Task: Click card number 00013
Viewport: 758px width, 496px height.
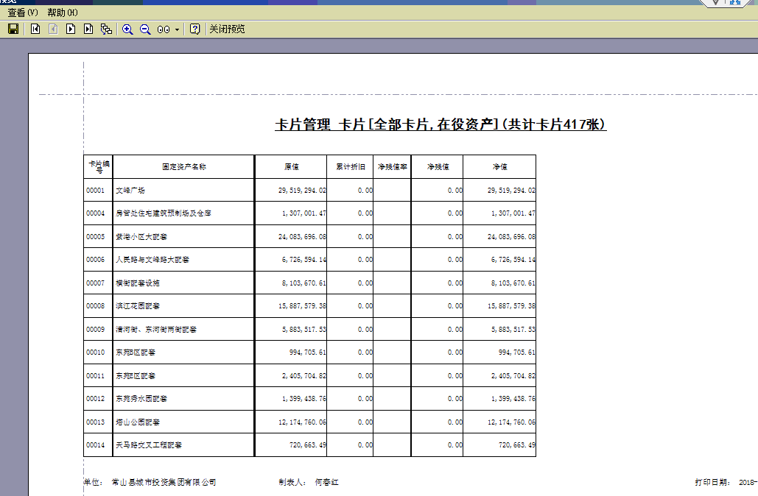Action: [95, 422]
